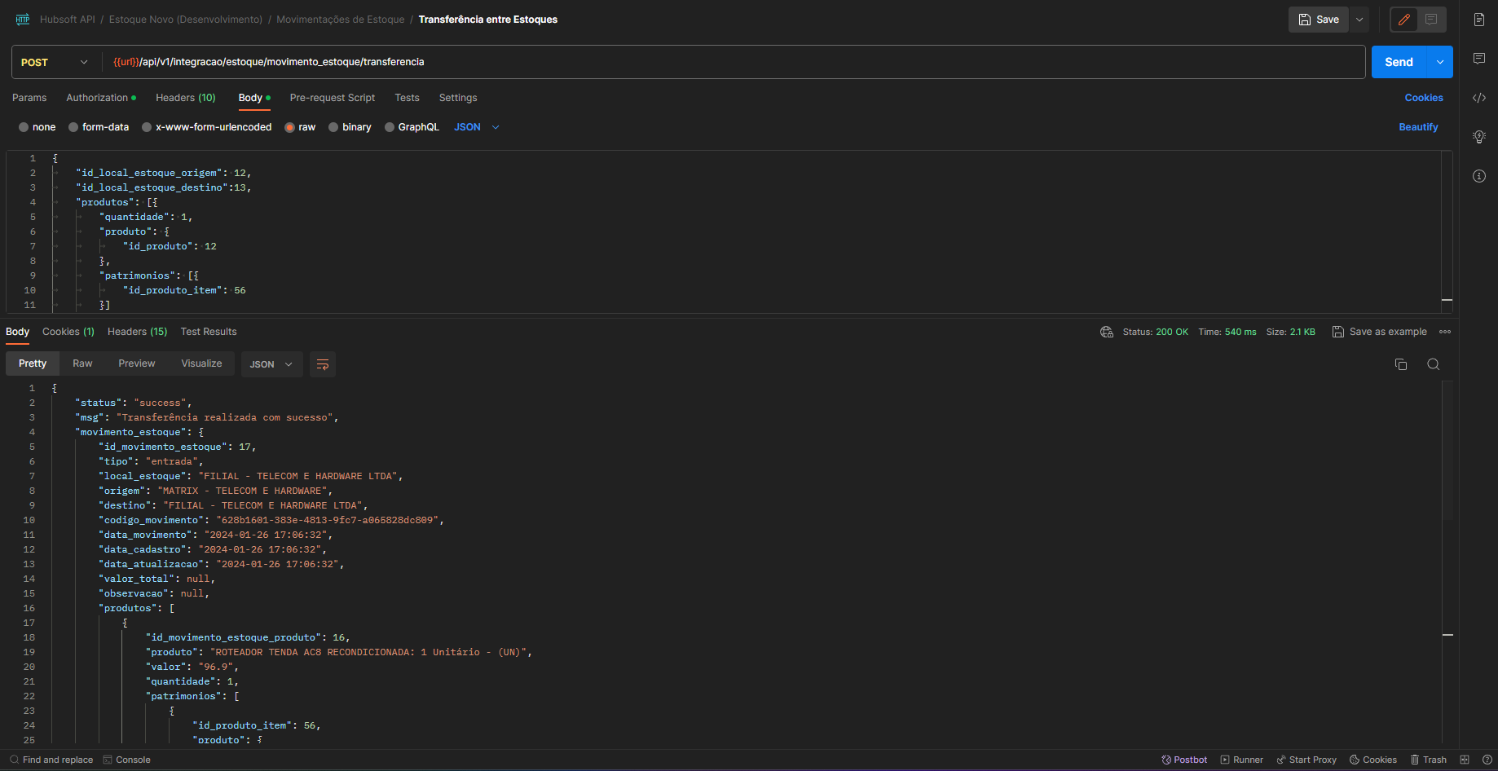Open the Tests tab
The width and height of the screenshot is (1498, 771).
pyautogui.click(x=407, y=98)
